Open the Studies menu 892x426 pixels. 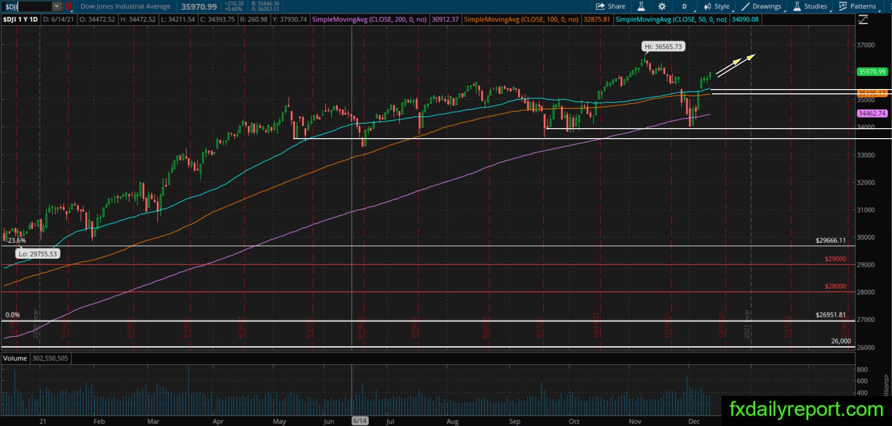click(810, 6)
